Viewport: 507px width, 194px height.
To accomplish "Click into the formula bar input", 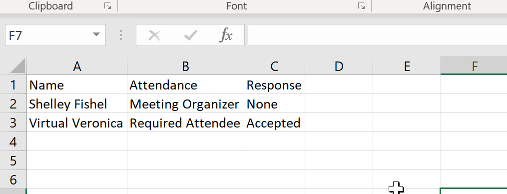I will pos(377,35).
